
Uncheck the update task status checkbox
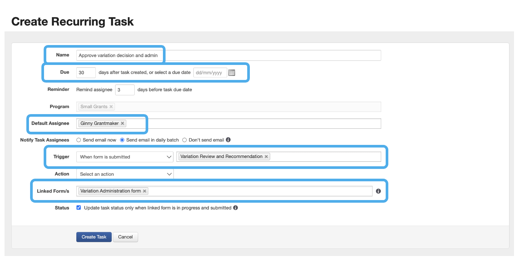click(79, 208)
